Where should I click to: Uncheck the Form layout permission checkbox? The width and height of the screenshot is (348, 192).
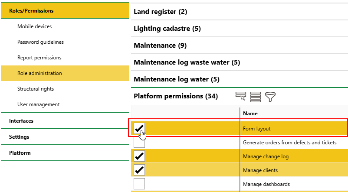tap(139, 128)
